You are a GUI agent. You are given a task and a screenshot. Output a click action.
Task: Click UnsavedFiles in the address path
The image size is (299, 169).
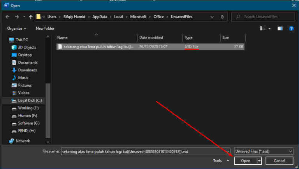(x=181, y=17)
